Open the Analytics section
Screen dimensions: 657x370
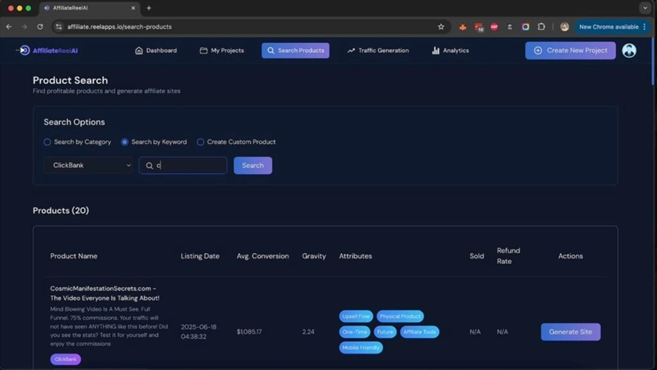click(450, 50)
